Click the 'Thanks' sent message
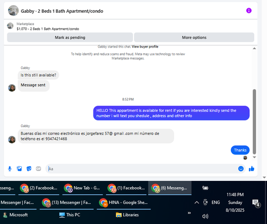The image size is (267, 224). pyautogui.click(x=240, y=150)
